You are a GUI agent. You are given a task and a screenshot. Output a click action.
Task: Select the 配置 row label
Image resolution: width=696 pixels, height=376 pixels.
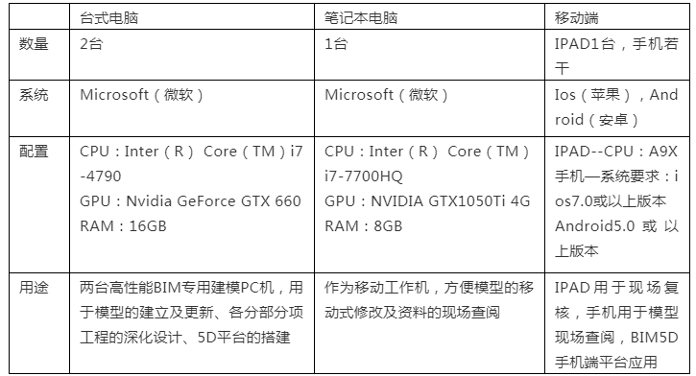coord(34,152)
